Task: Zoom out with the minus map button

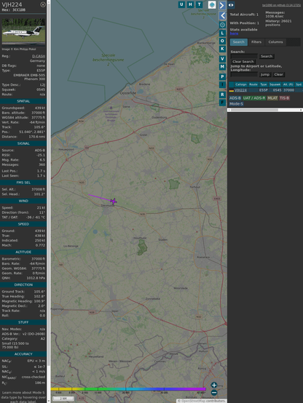Action: pyautogui.click(x=214, y=393)
